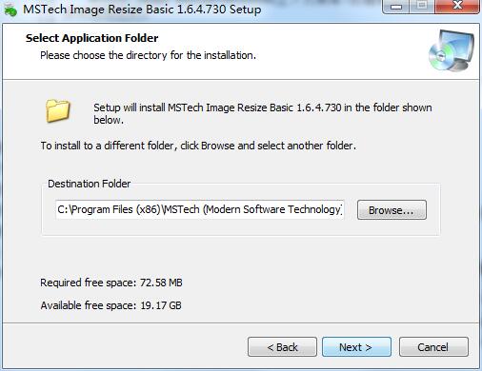Click the Next > button
Viewport: 482px width, 371px height.
point(356,347)
